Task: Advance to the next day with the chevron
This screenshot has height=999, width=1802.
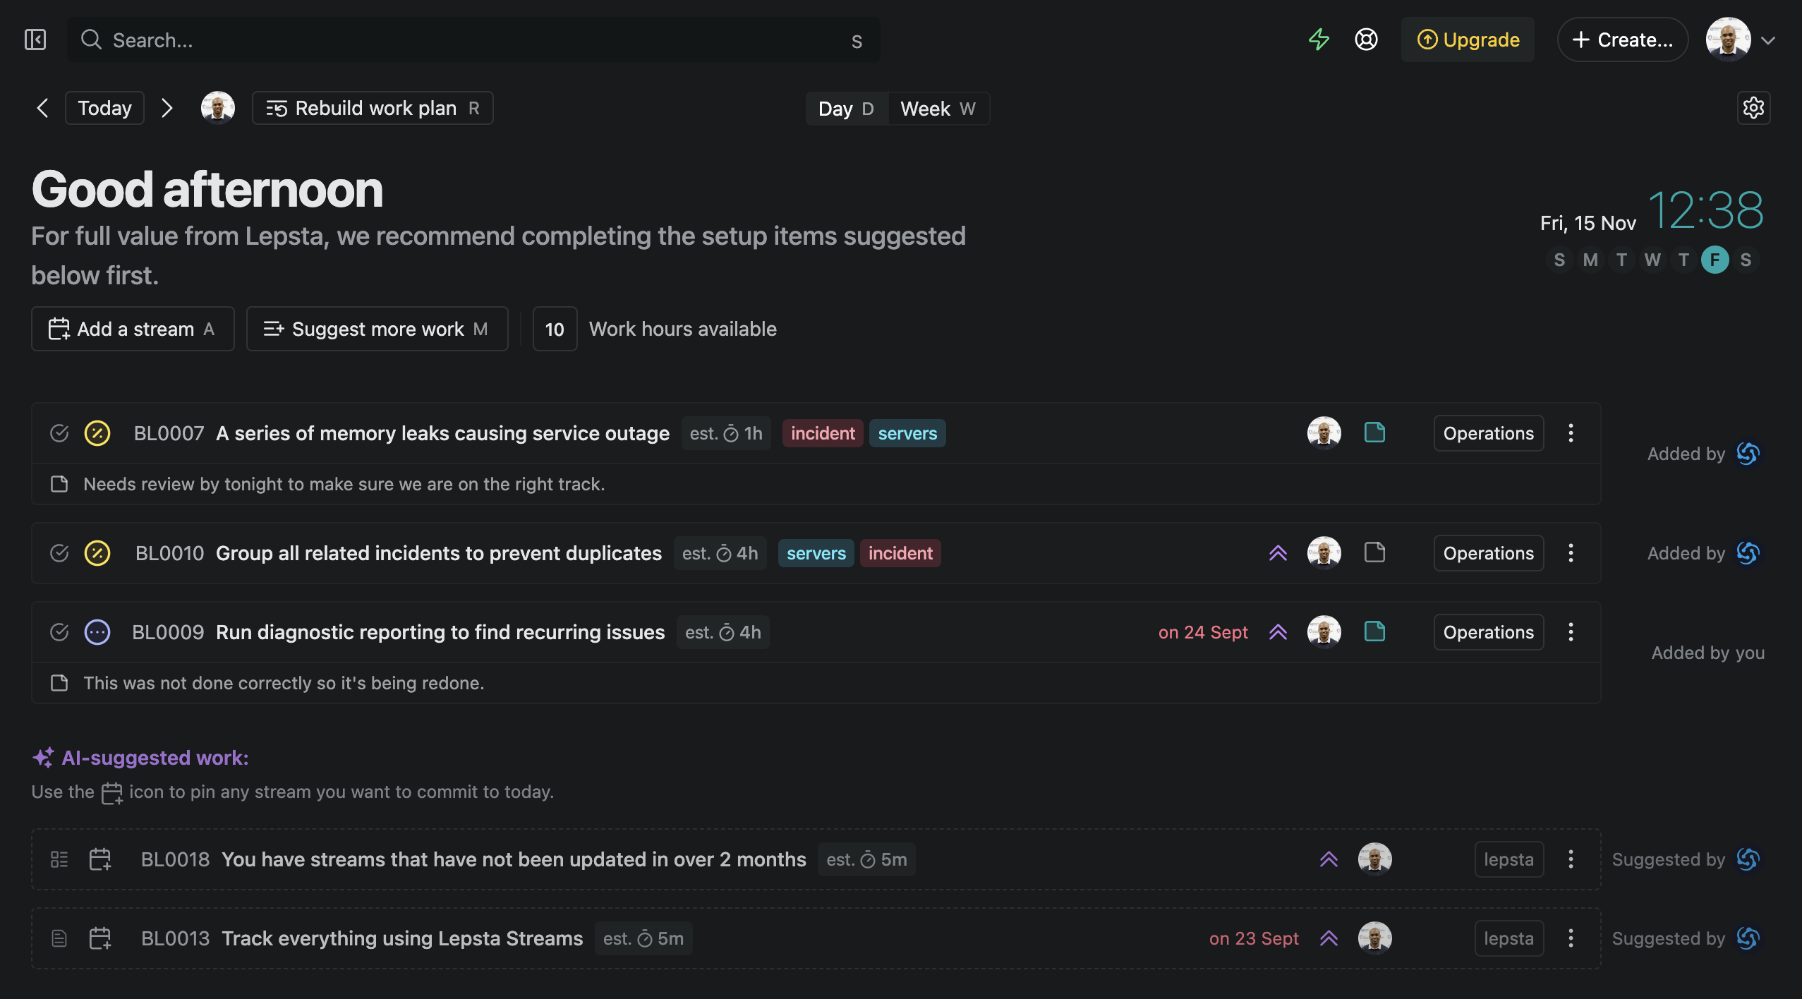Action: tap(167, 107)
